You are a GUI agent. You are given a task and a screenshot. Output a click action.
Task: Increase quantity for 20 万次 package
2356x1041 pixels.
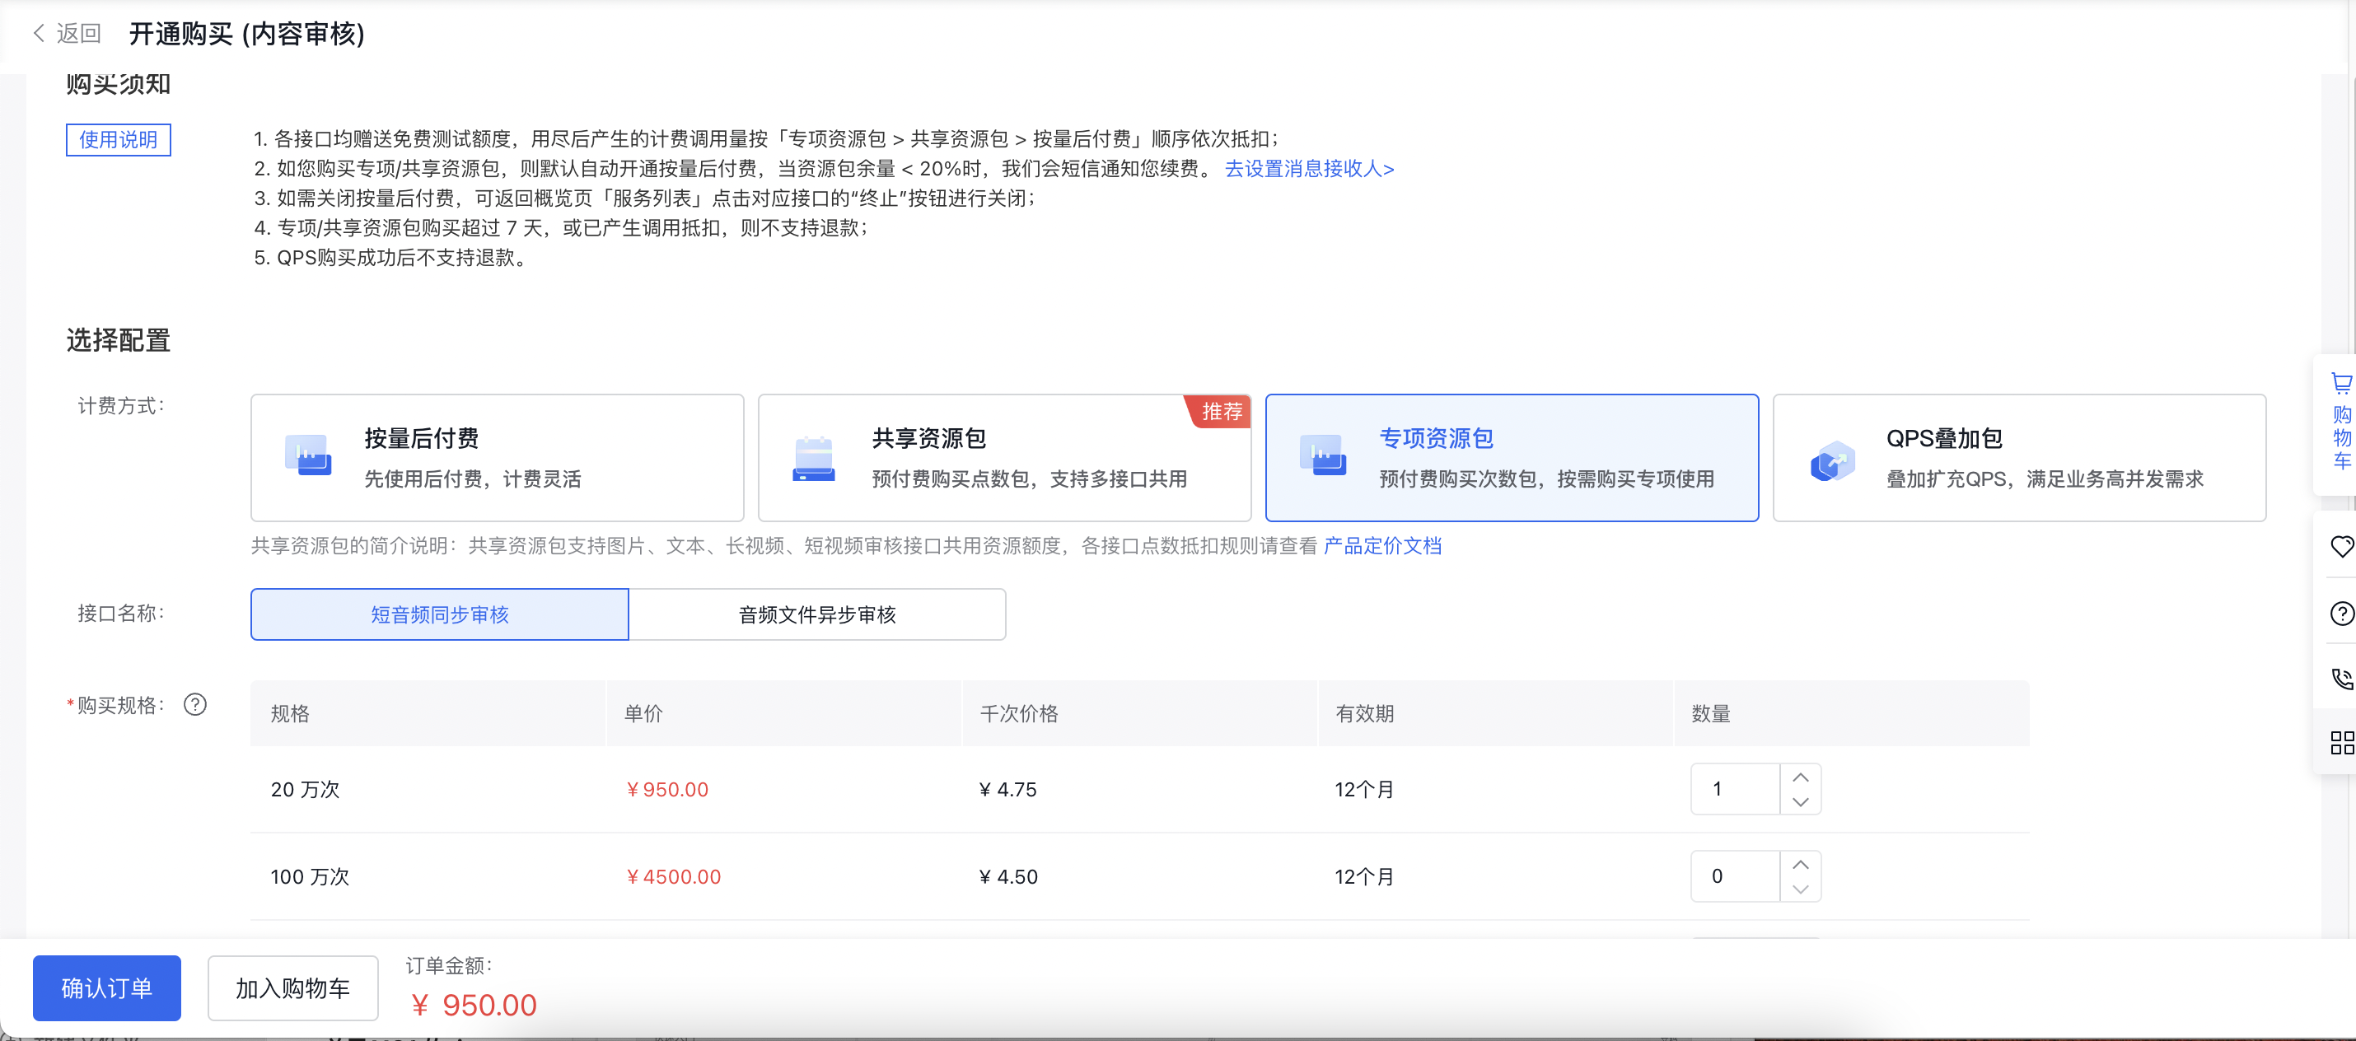pyautogui.click(x=1800, y=777)
